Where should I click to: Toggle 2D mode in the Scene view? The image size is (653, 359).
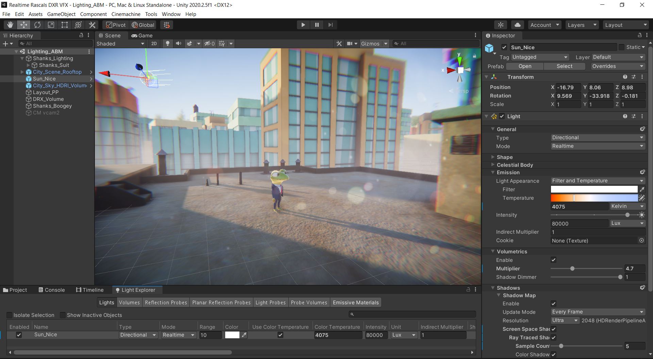[x=154, y=43]
